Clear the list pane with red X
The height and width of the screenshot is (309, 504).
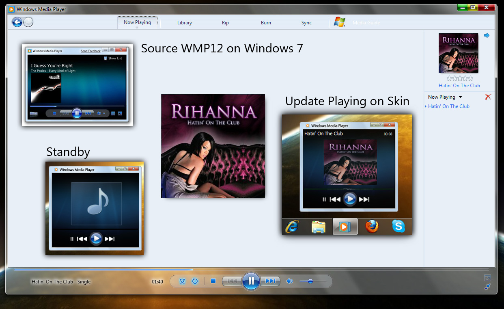488,97
